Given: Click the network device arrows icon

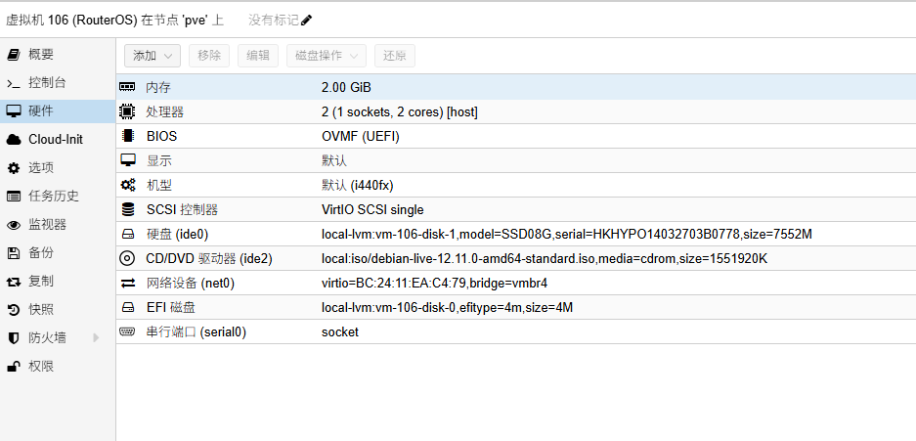Looking at the screenshot, I should [x=127, y=284].
